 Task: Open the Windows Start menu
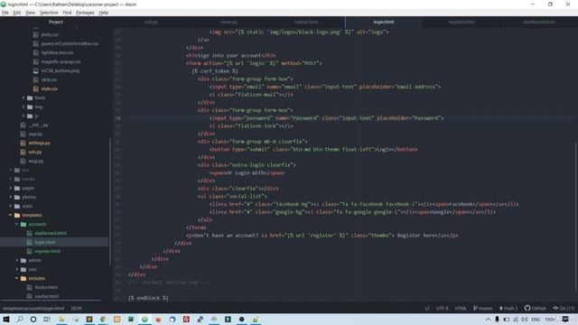coord(6,320)
